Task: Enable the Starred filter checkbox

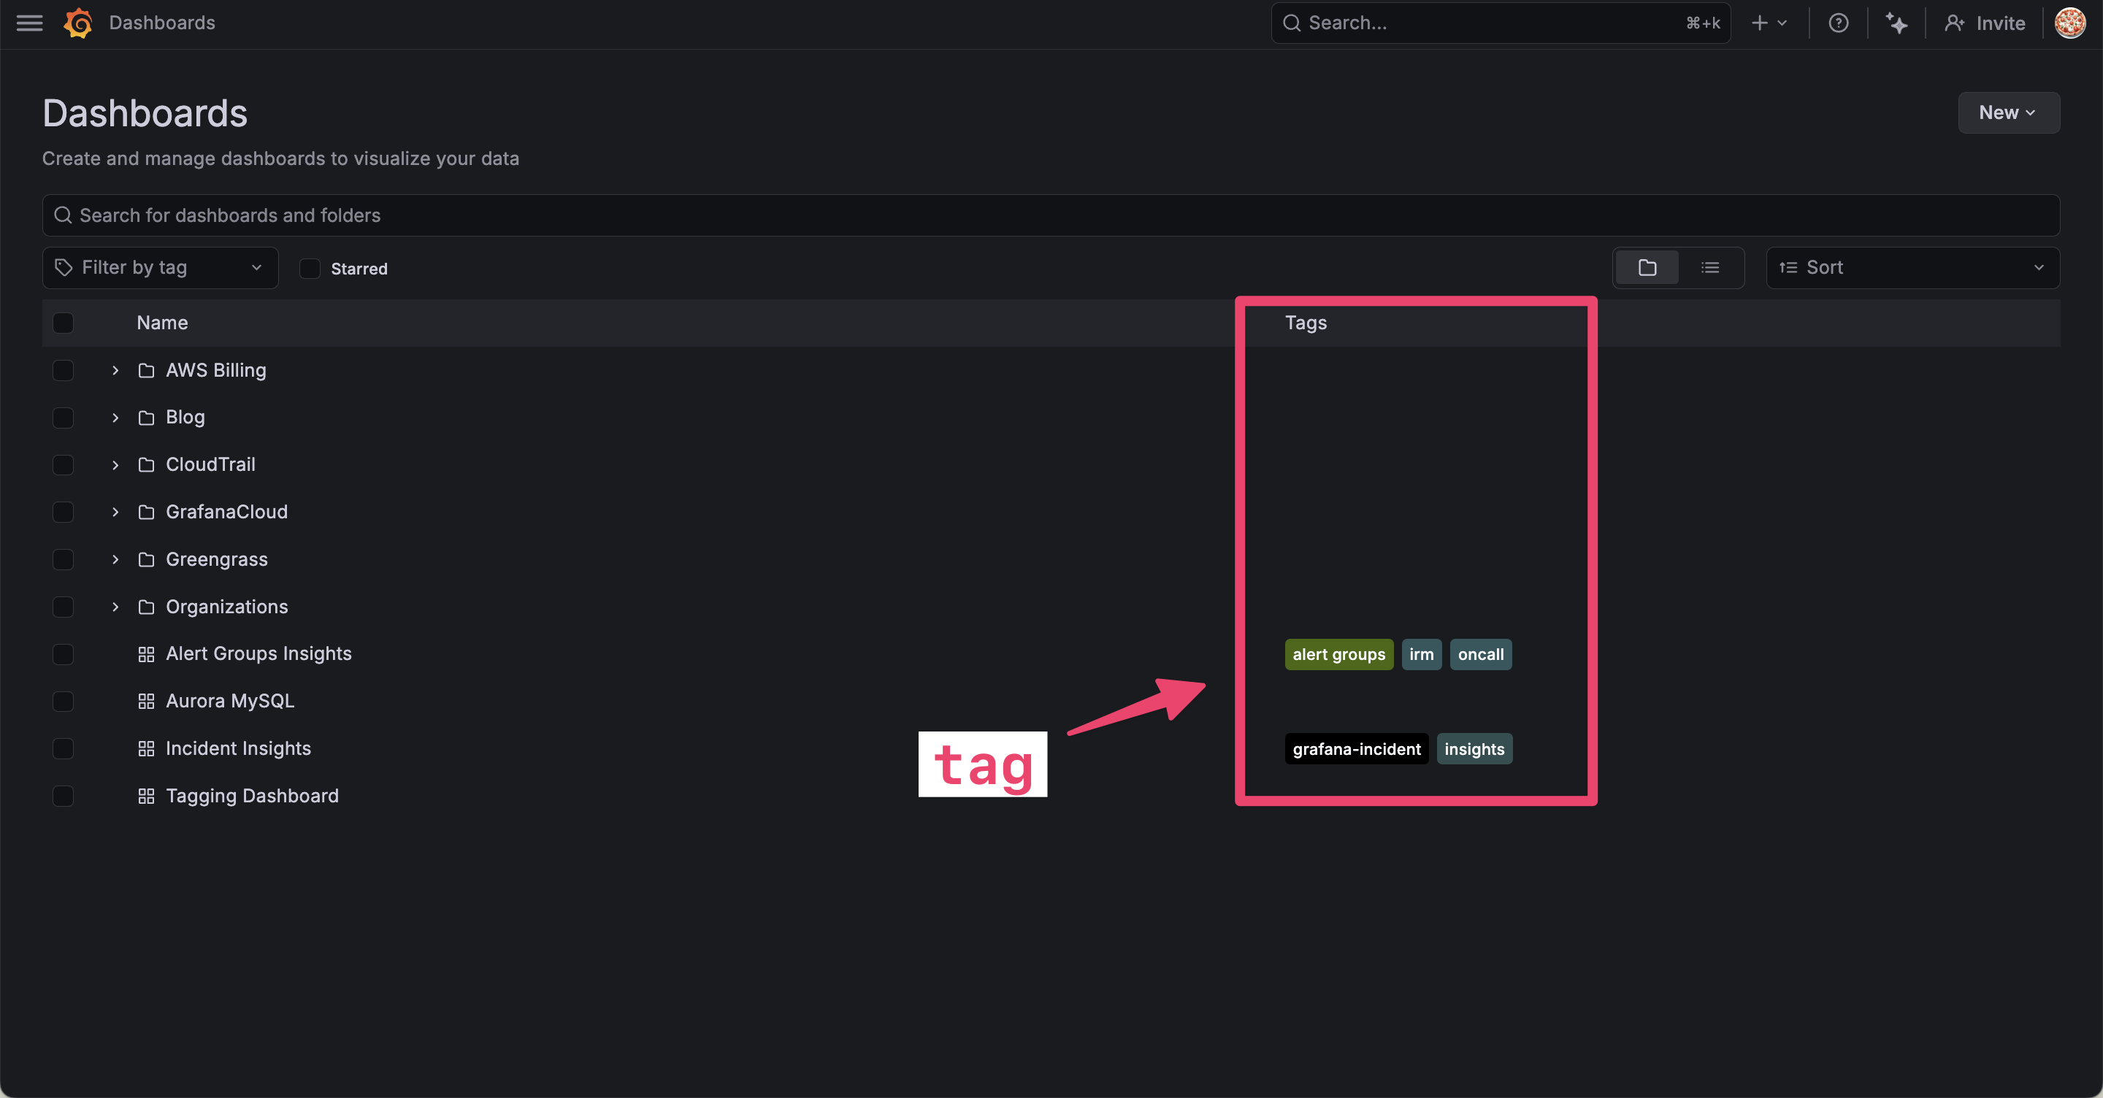Action: (x=310, y=269)
